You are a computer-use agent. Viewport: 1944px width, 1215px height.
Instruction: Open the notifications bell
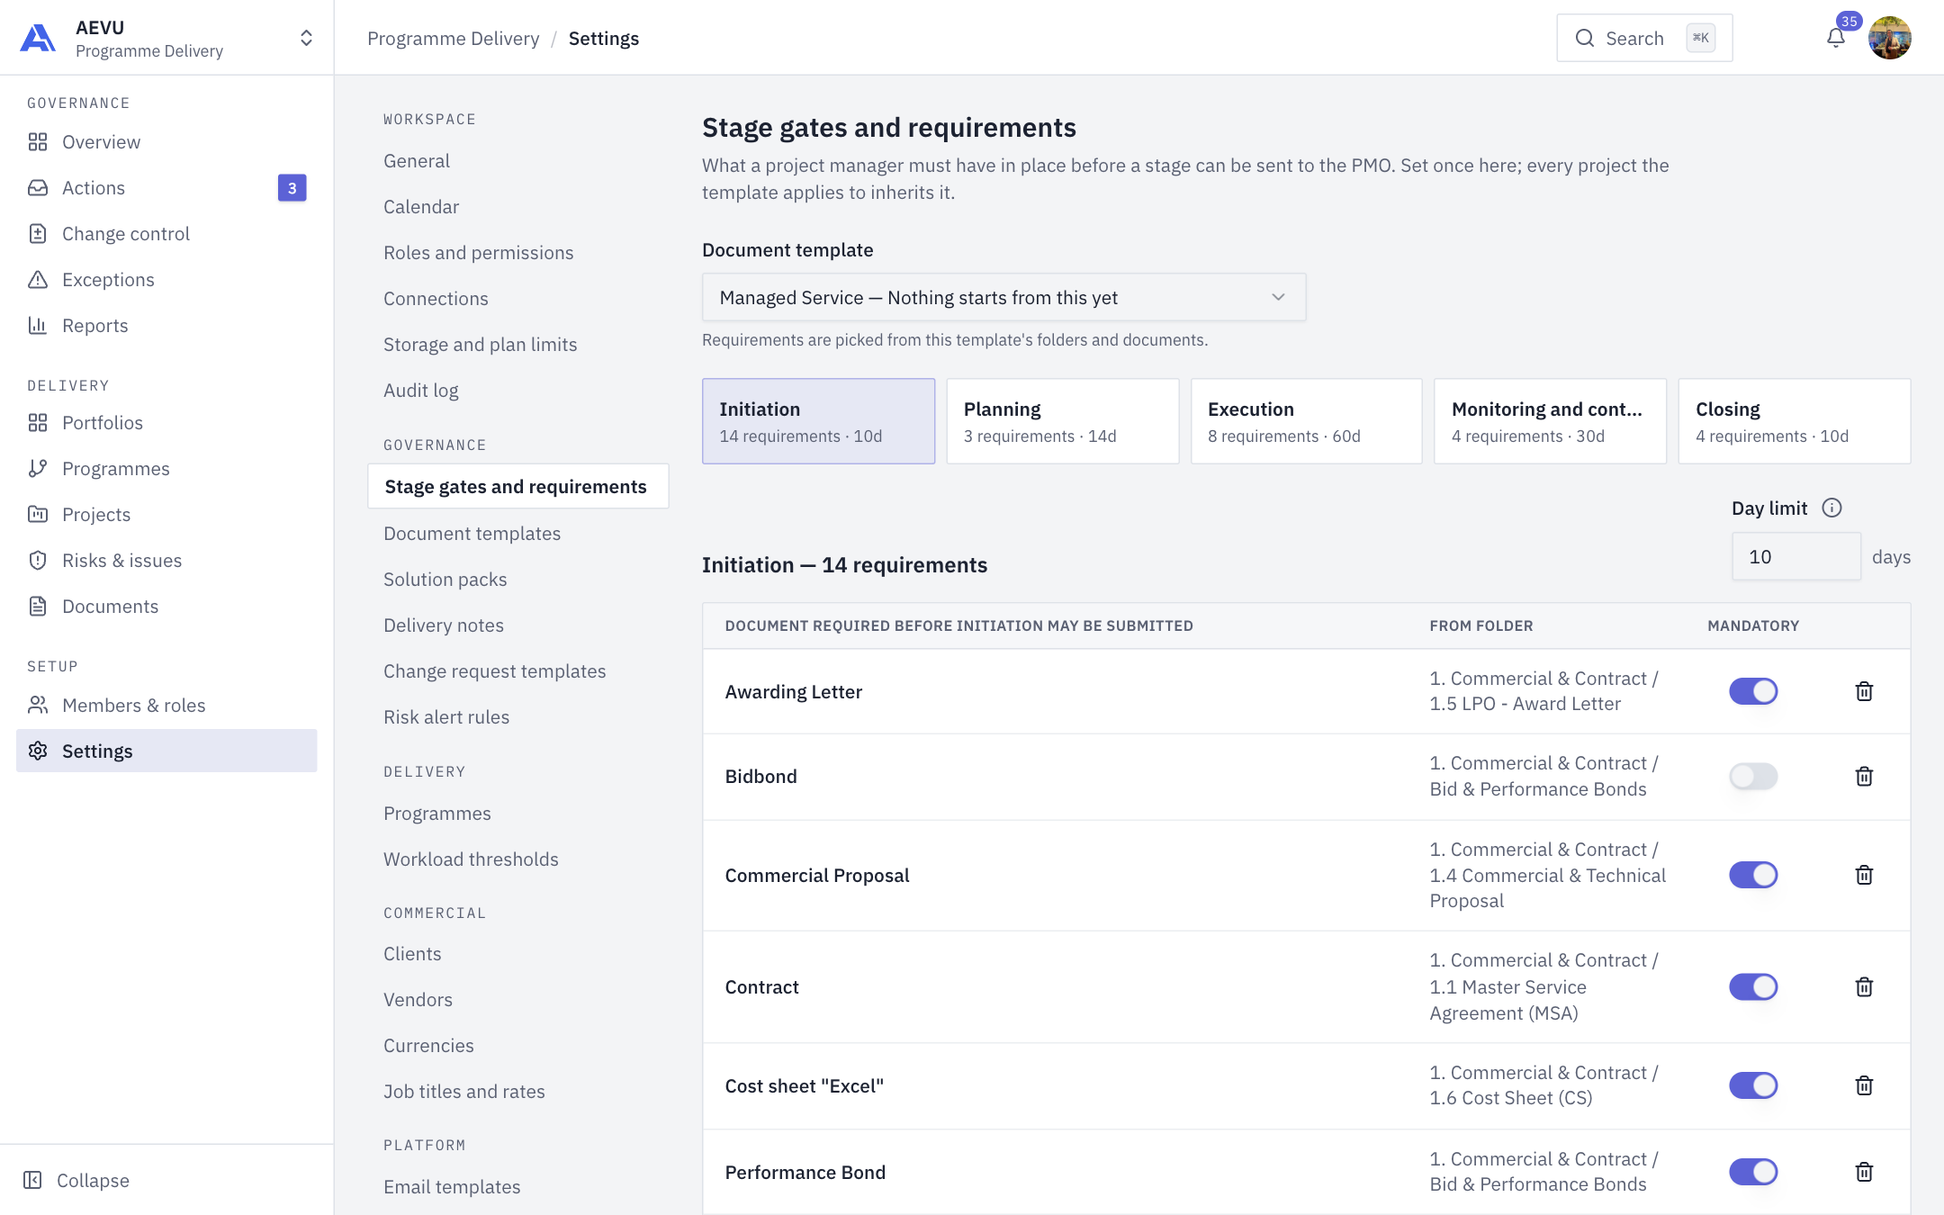1835,38
